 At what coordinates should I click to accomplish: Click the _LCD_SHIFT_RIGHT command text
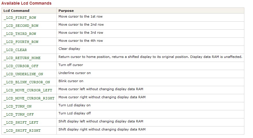22,131
